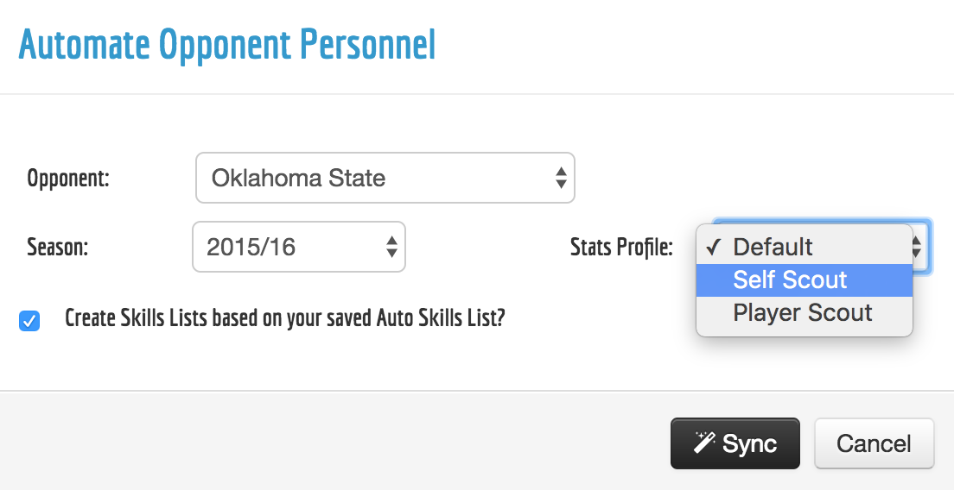Pick Player Scout from the profile list
The width and height of the screenshot is (954, 490).
[803, 313]
